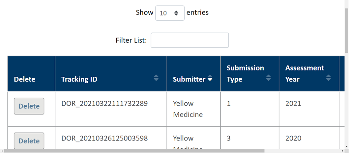
Task: Click Yellow Medicine in first row
Action: (188, 109)
